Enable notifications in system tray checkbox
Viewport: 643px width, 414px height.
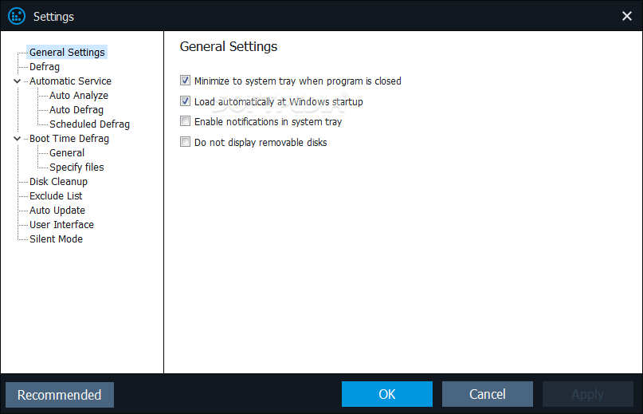coord(186,121)
